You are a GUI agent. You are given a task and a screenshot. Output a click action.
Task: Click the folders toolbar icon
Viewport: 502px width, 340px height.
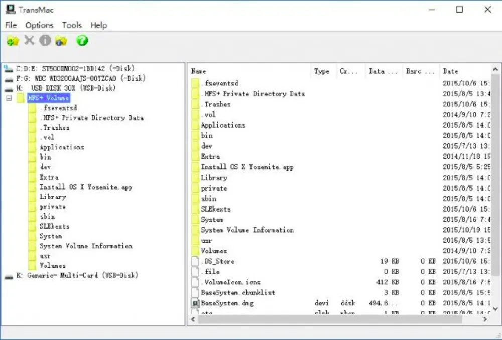[61, 40]
